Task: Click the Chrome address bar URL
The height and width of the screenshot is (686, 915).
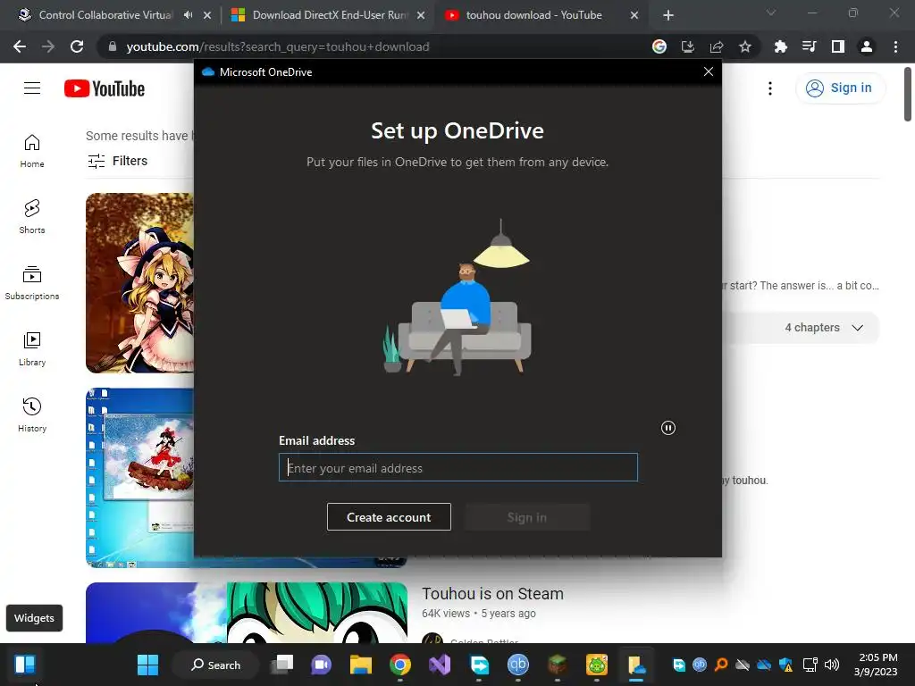Action: tap(278, 46)
